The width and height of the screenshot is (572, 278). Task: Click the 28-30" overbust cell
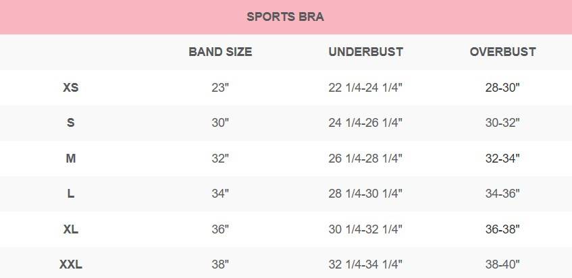[x=503, y=88]
